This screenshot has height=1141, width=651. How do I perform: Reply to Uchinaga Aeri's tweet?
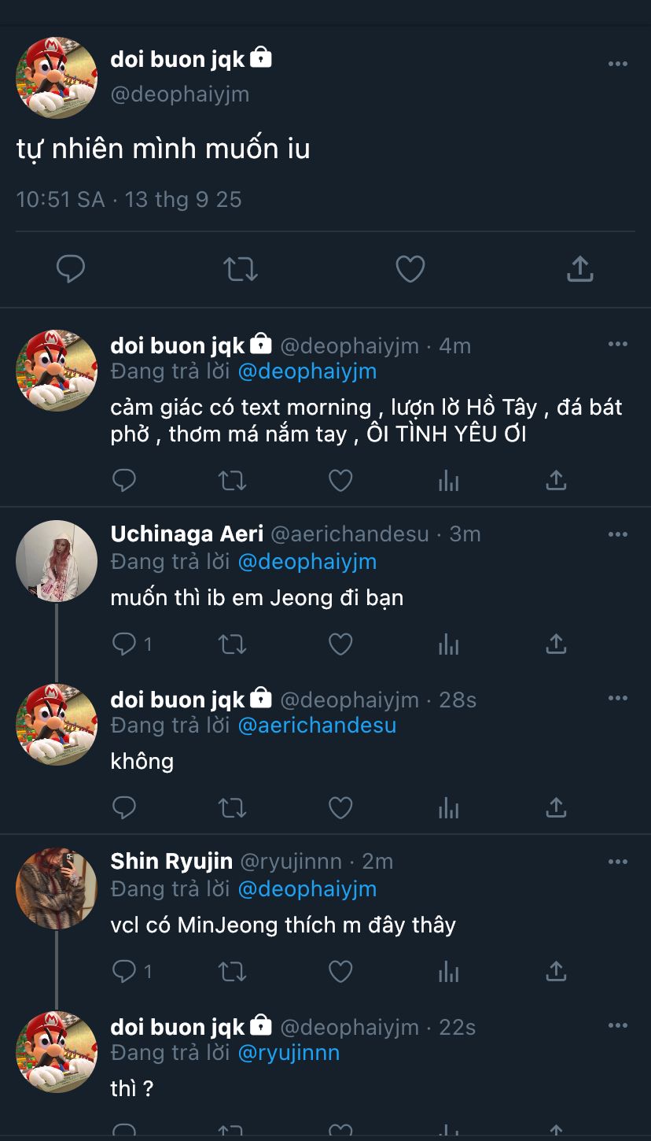[124, 644]
